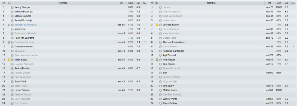This screenshot has width=297, height=106.
Task: Open the info icon next to Viktor Elm
Action: (12, 29)
